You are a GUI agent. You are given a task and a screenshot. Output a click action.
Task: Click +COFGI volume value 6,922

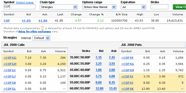(61, 70)
